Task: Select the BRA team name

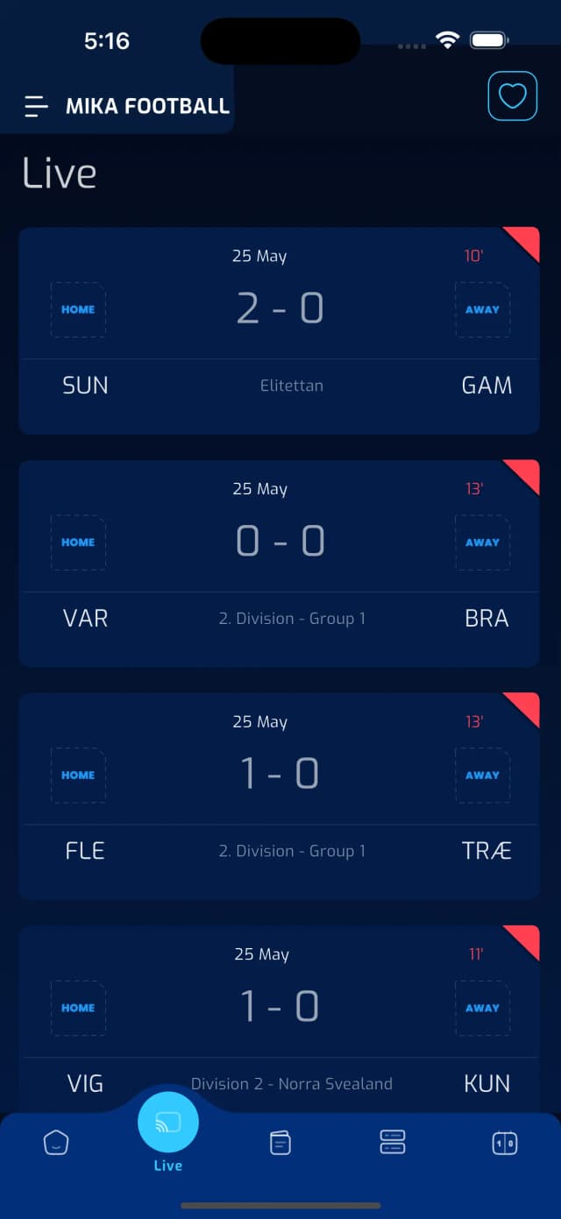Action: point(486,618)
